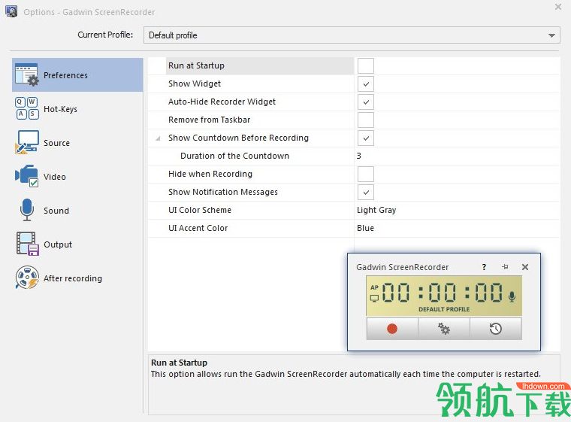Uncheck Show Widget checkbox
The width and height of the screenshot is (571, 422).
coord(366,84)
